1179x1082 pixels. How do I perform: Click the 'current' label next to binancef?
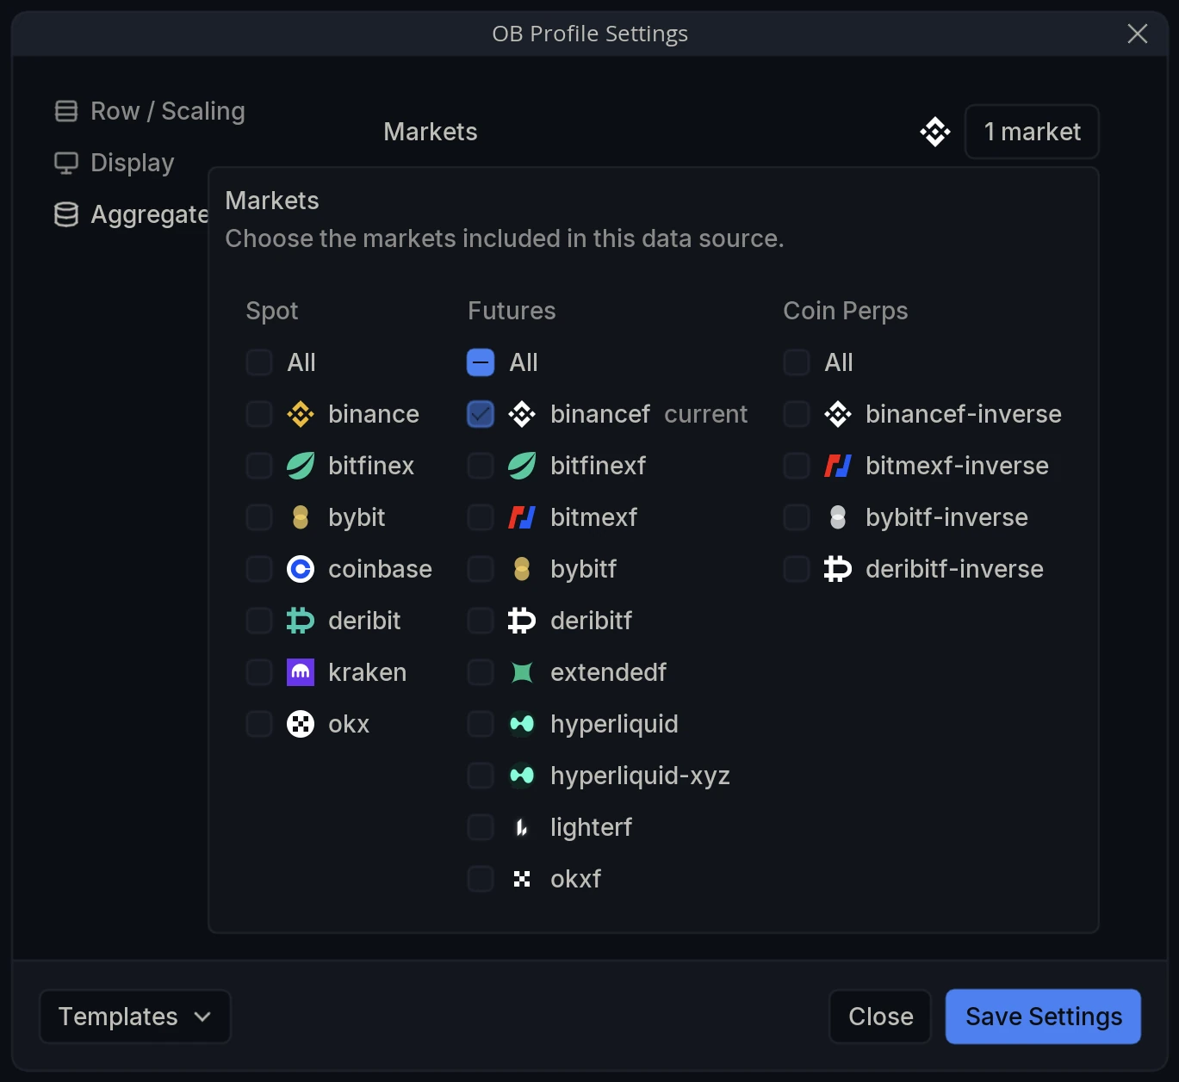pyautogui.click(x=706, y=414)
